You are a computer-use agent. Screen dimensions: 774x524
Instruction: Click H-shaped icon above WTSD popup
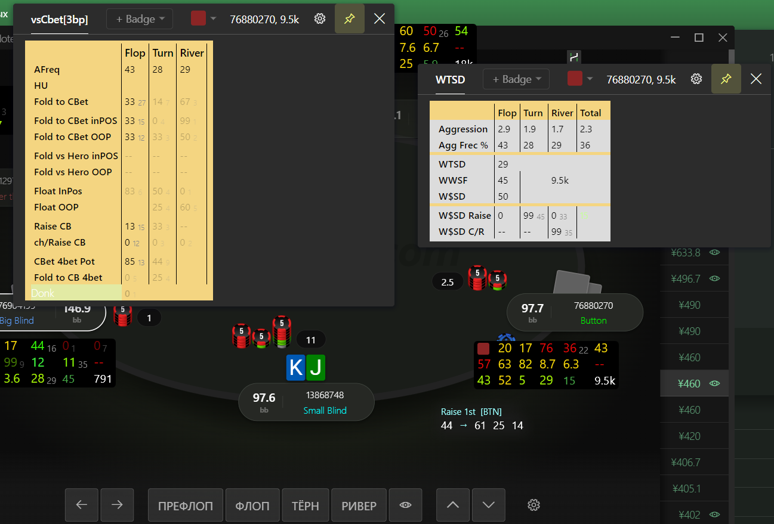coord(574,58)
